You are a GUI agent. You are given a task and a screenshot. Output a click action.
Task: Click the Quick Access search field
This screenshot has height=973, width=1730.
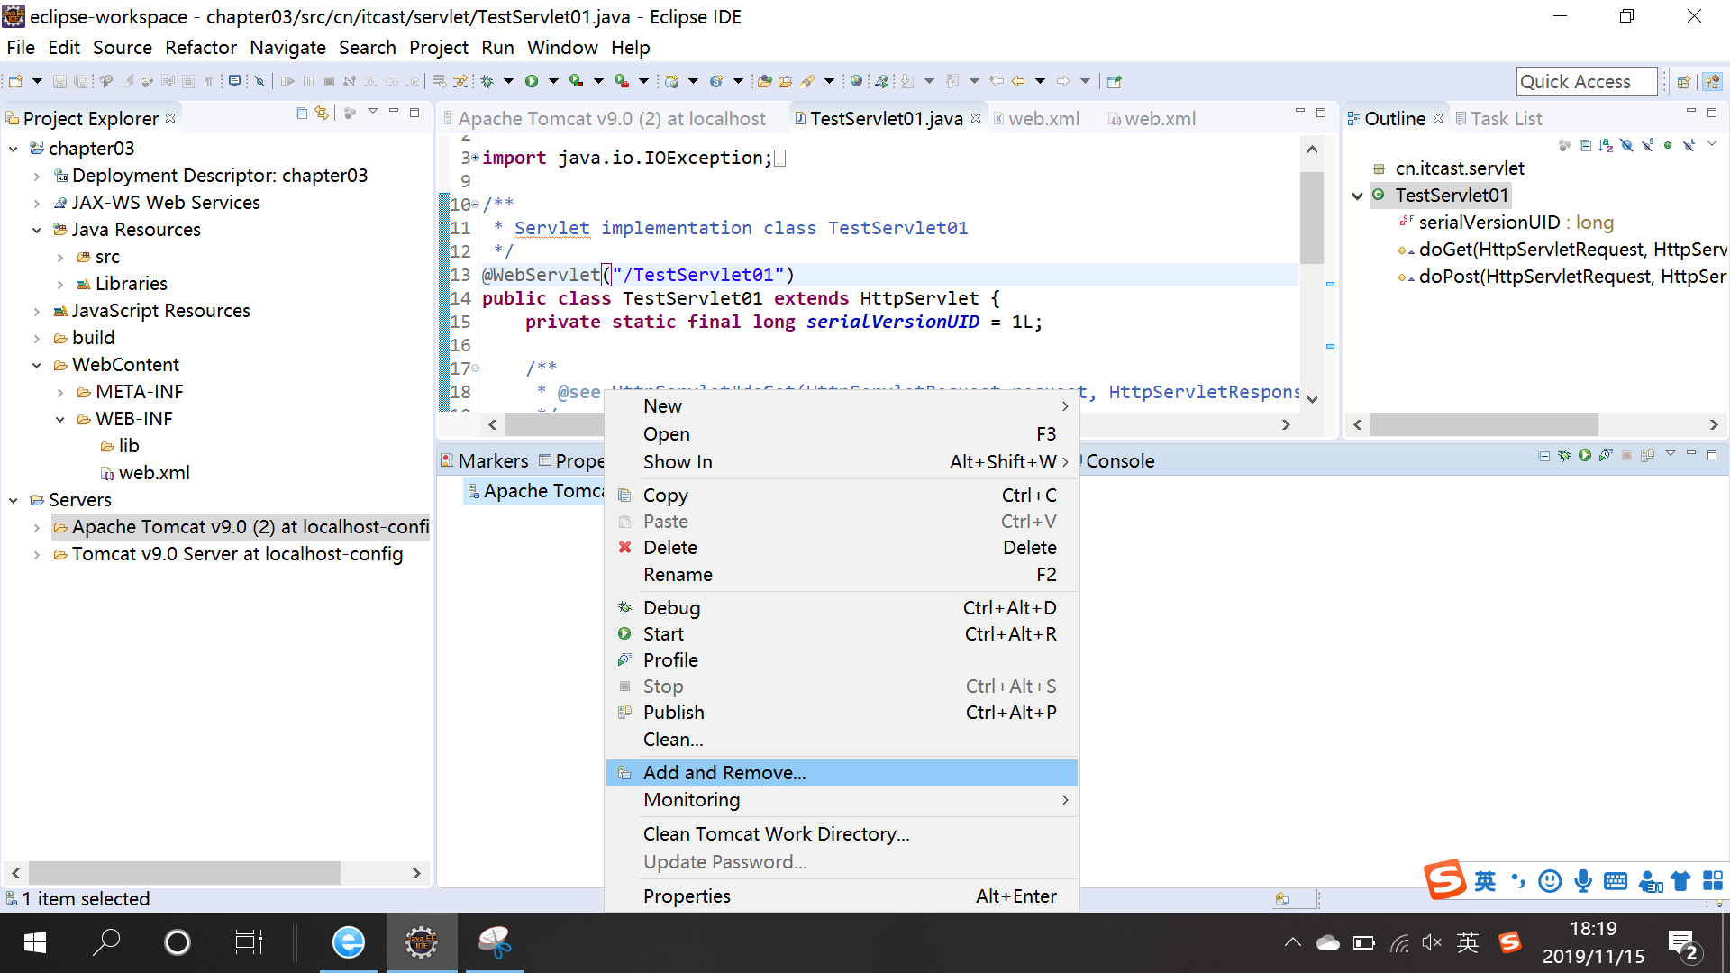coord(1586,82)
